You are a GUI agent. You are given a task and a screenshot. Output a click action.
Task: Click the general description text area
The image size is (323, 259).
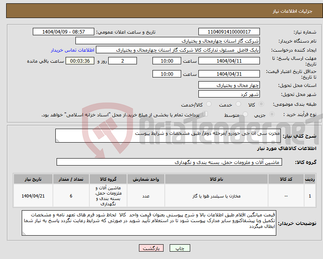coord(168,136)
